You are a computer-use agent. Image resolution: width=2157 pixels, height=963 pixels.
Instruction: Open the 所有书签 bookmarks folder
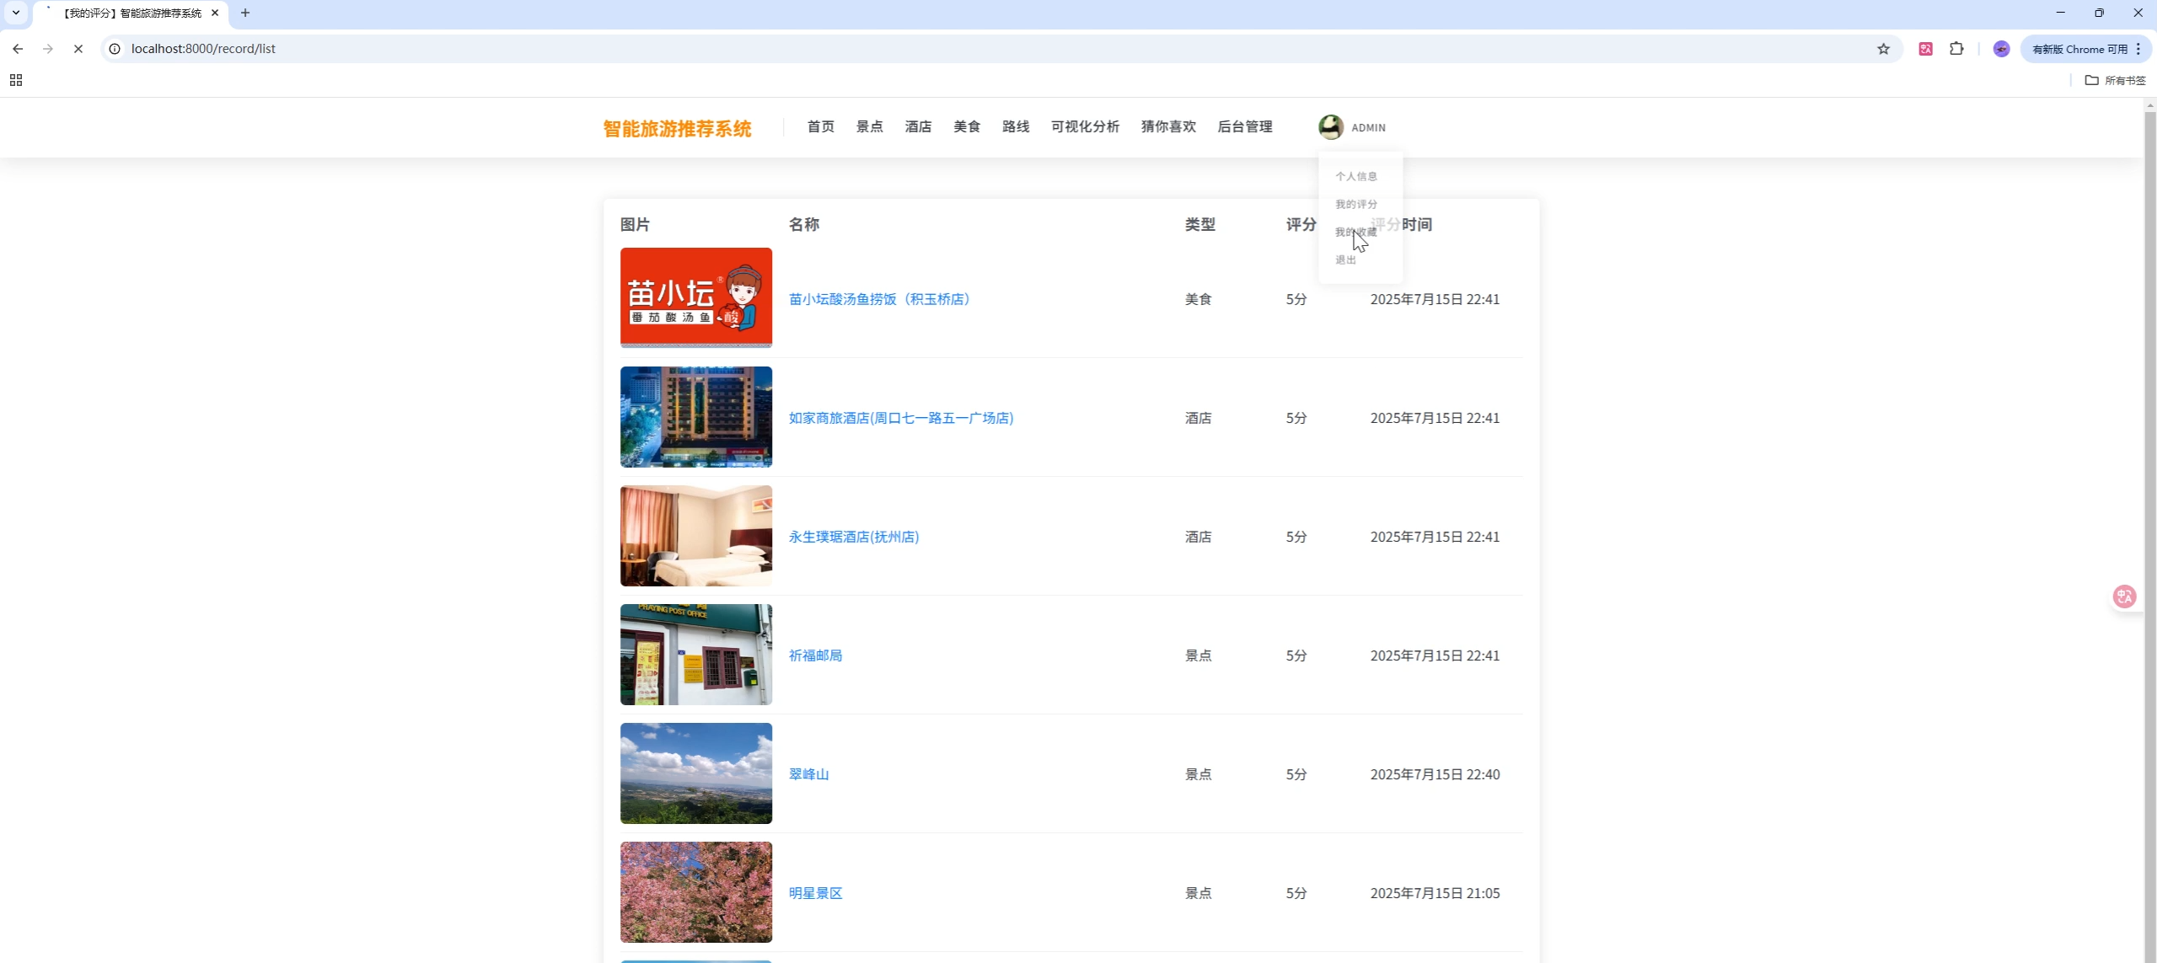click(2115, 80)
